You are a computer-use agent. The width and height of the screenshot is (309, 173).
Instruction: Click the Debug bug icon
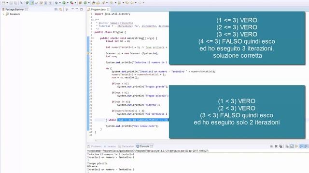[56, 3]
